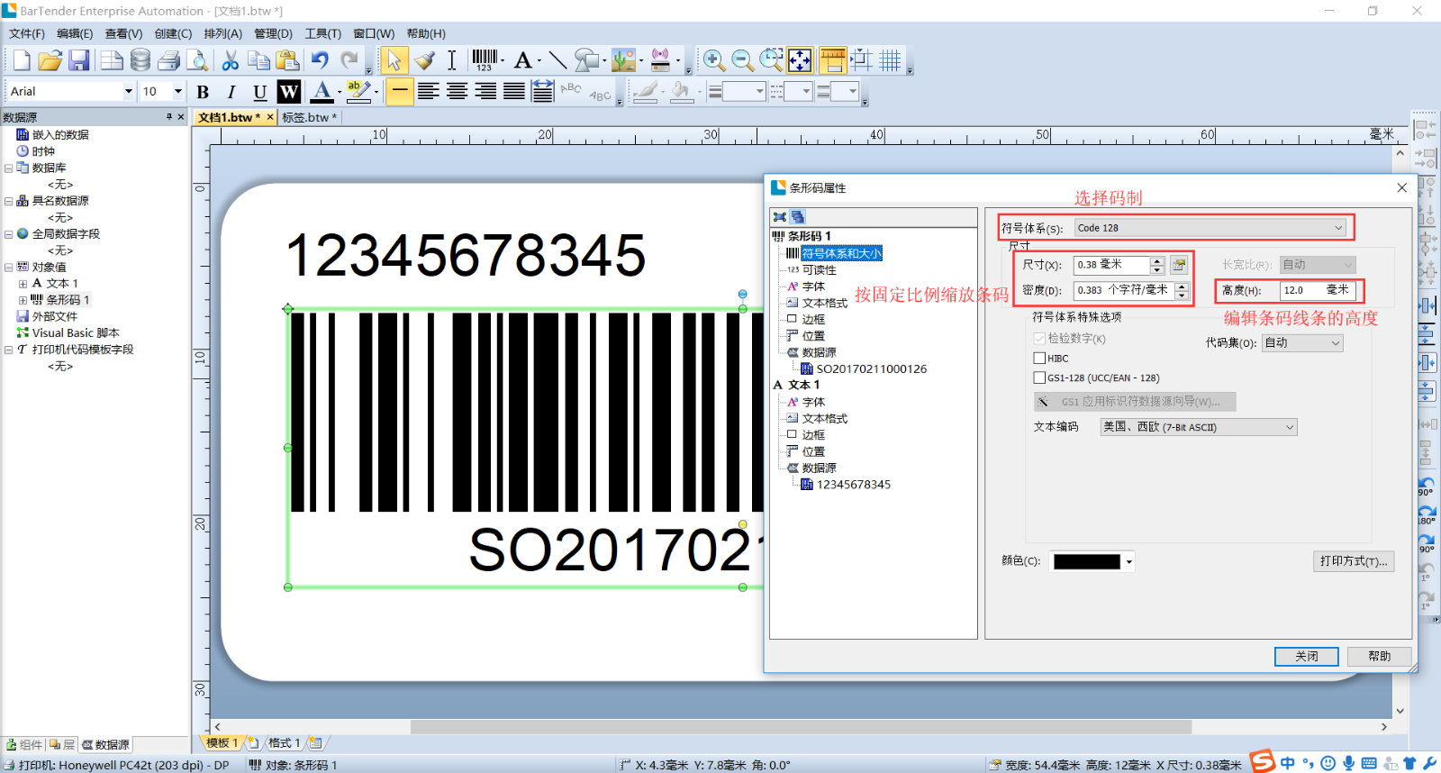Open the black 颜色 color swatch picker
Screen dimensions: 1441x773
[x=1092, y=561]
